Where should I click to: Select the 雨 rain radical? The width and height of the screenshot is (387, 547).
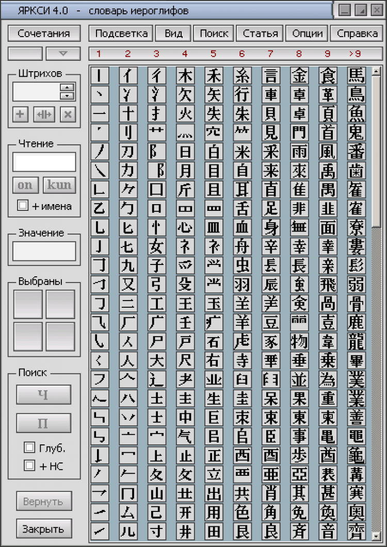click(x=299, y=152)
